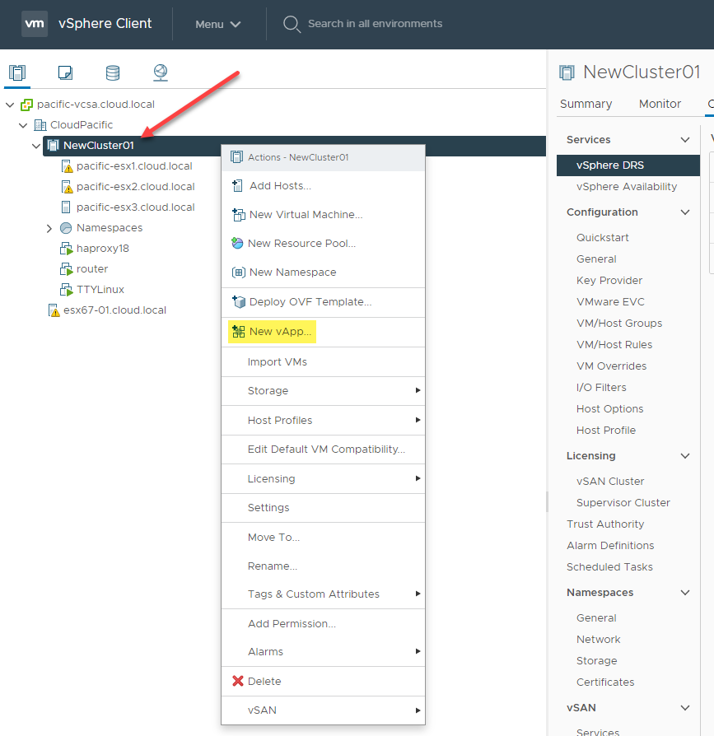Image resolution: width=714 pixels, height=736 pixels.
Task: Click the New Resource Pool icon
Action: coord(237,243)
